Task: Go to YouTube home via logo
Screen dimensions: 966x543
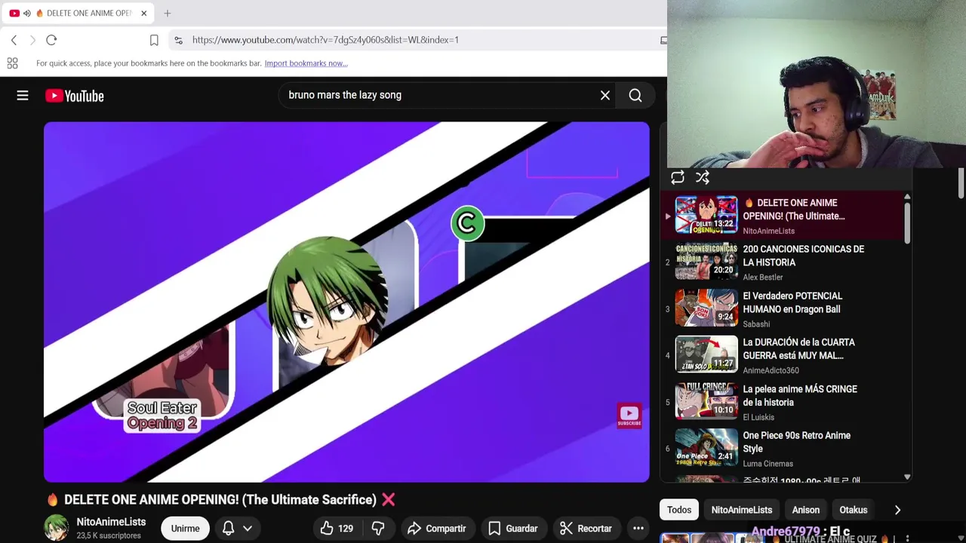Action: pyautogui.click(x=74, y=96)
